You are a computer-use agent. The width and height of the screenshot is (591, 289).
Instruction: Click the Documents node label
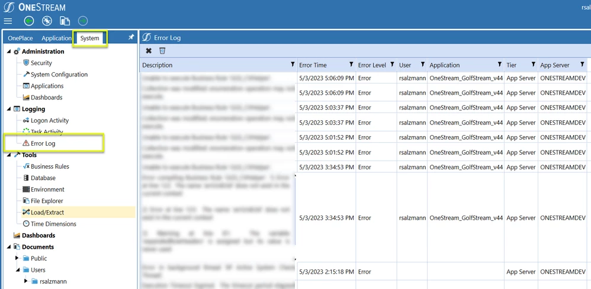38,247
